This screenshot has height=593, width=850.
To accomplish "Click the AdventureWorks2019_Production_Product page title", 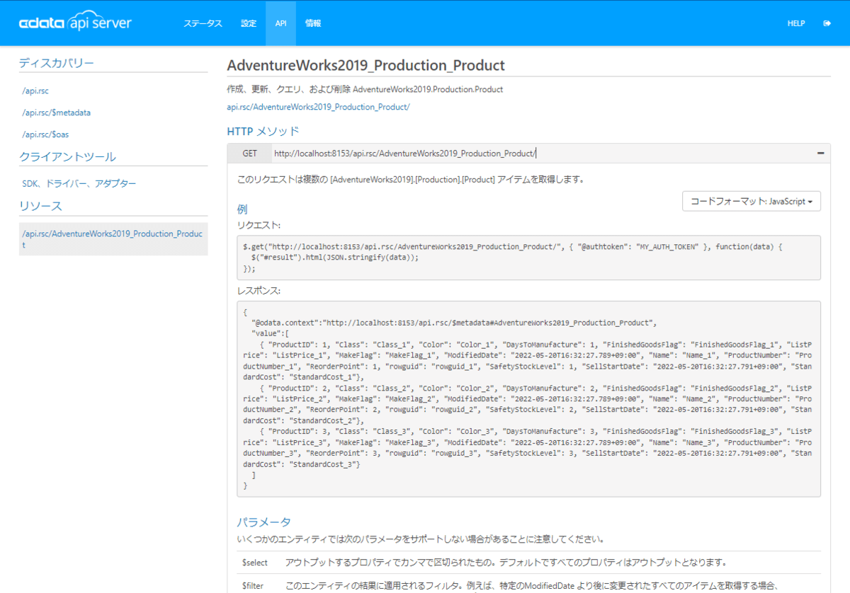I will pyautogui.click(x=365, y=65).
